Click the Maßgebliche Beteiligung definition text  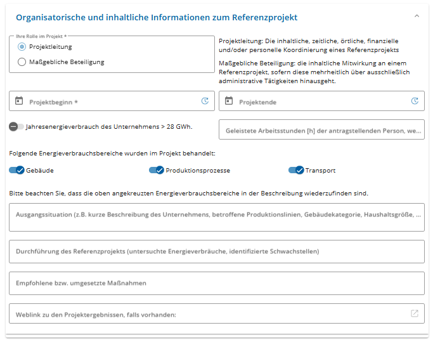click(x=314, y=72)
